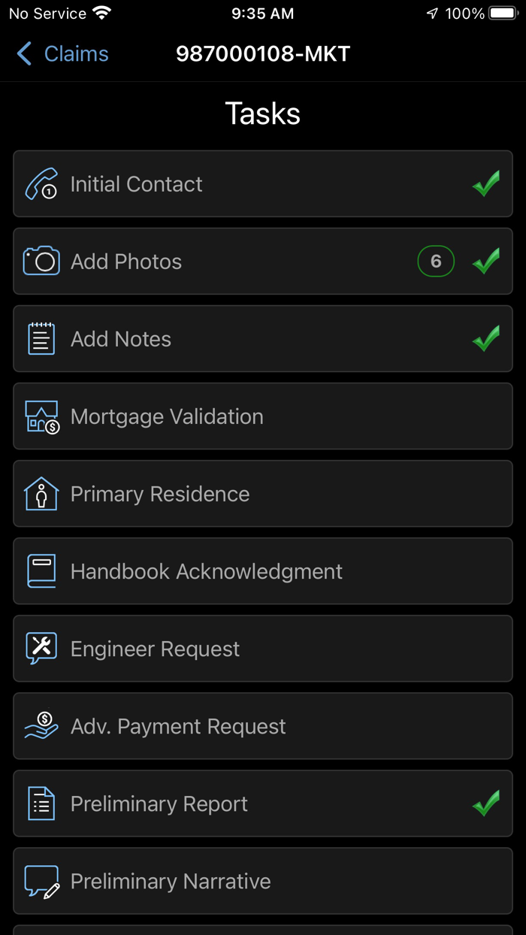The height and width of the screenshot is (935, 526).
Task: Open the Mortgage Validation task
Action: pos(263,416)
